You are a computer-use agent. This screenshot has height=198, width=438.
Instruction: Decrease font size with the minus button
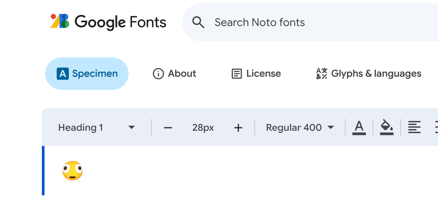click(168, 128)
